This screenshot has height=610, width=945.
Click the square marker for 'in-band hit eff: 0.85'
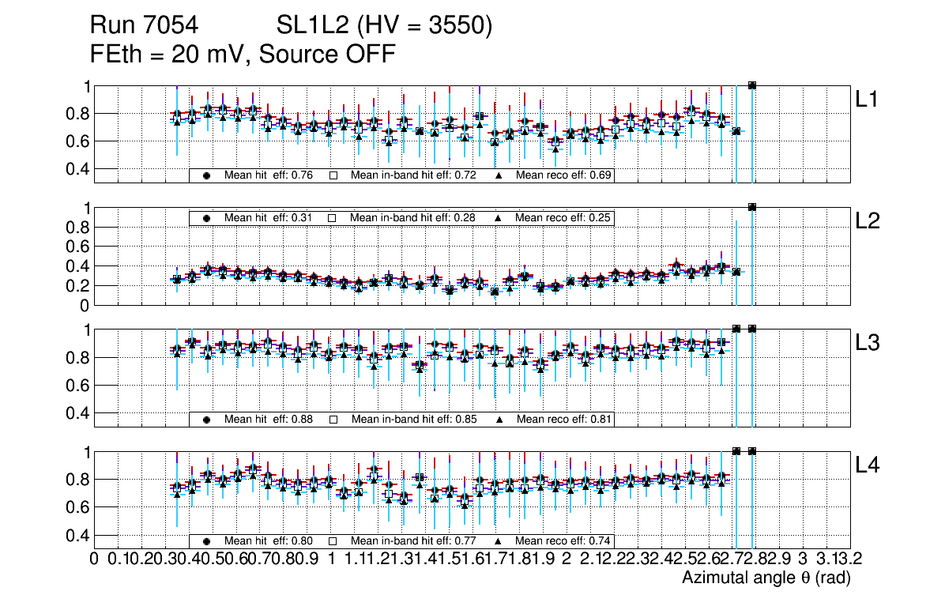[x=333, y=419]
